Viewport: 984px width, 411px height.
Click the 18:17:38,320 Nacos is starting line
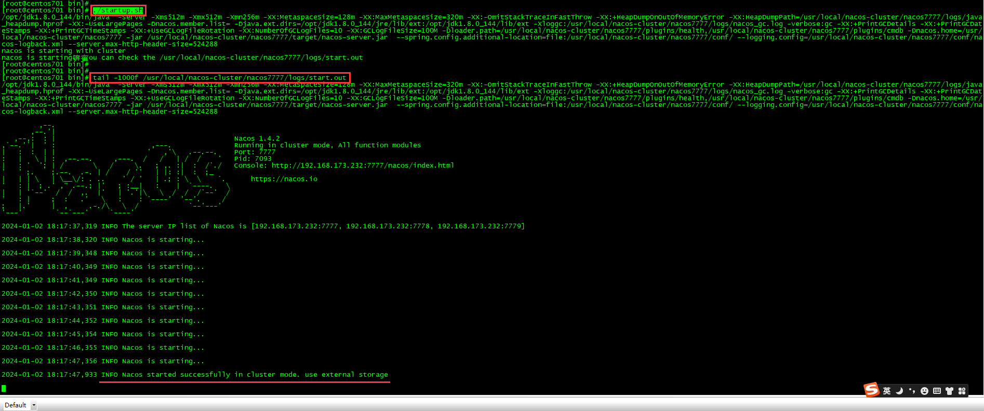coord(103,240)
